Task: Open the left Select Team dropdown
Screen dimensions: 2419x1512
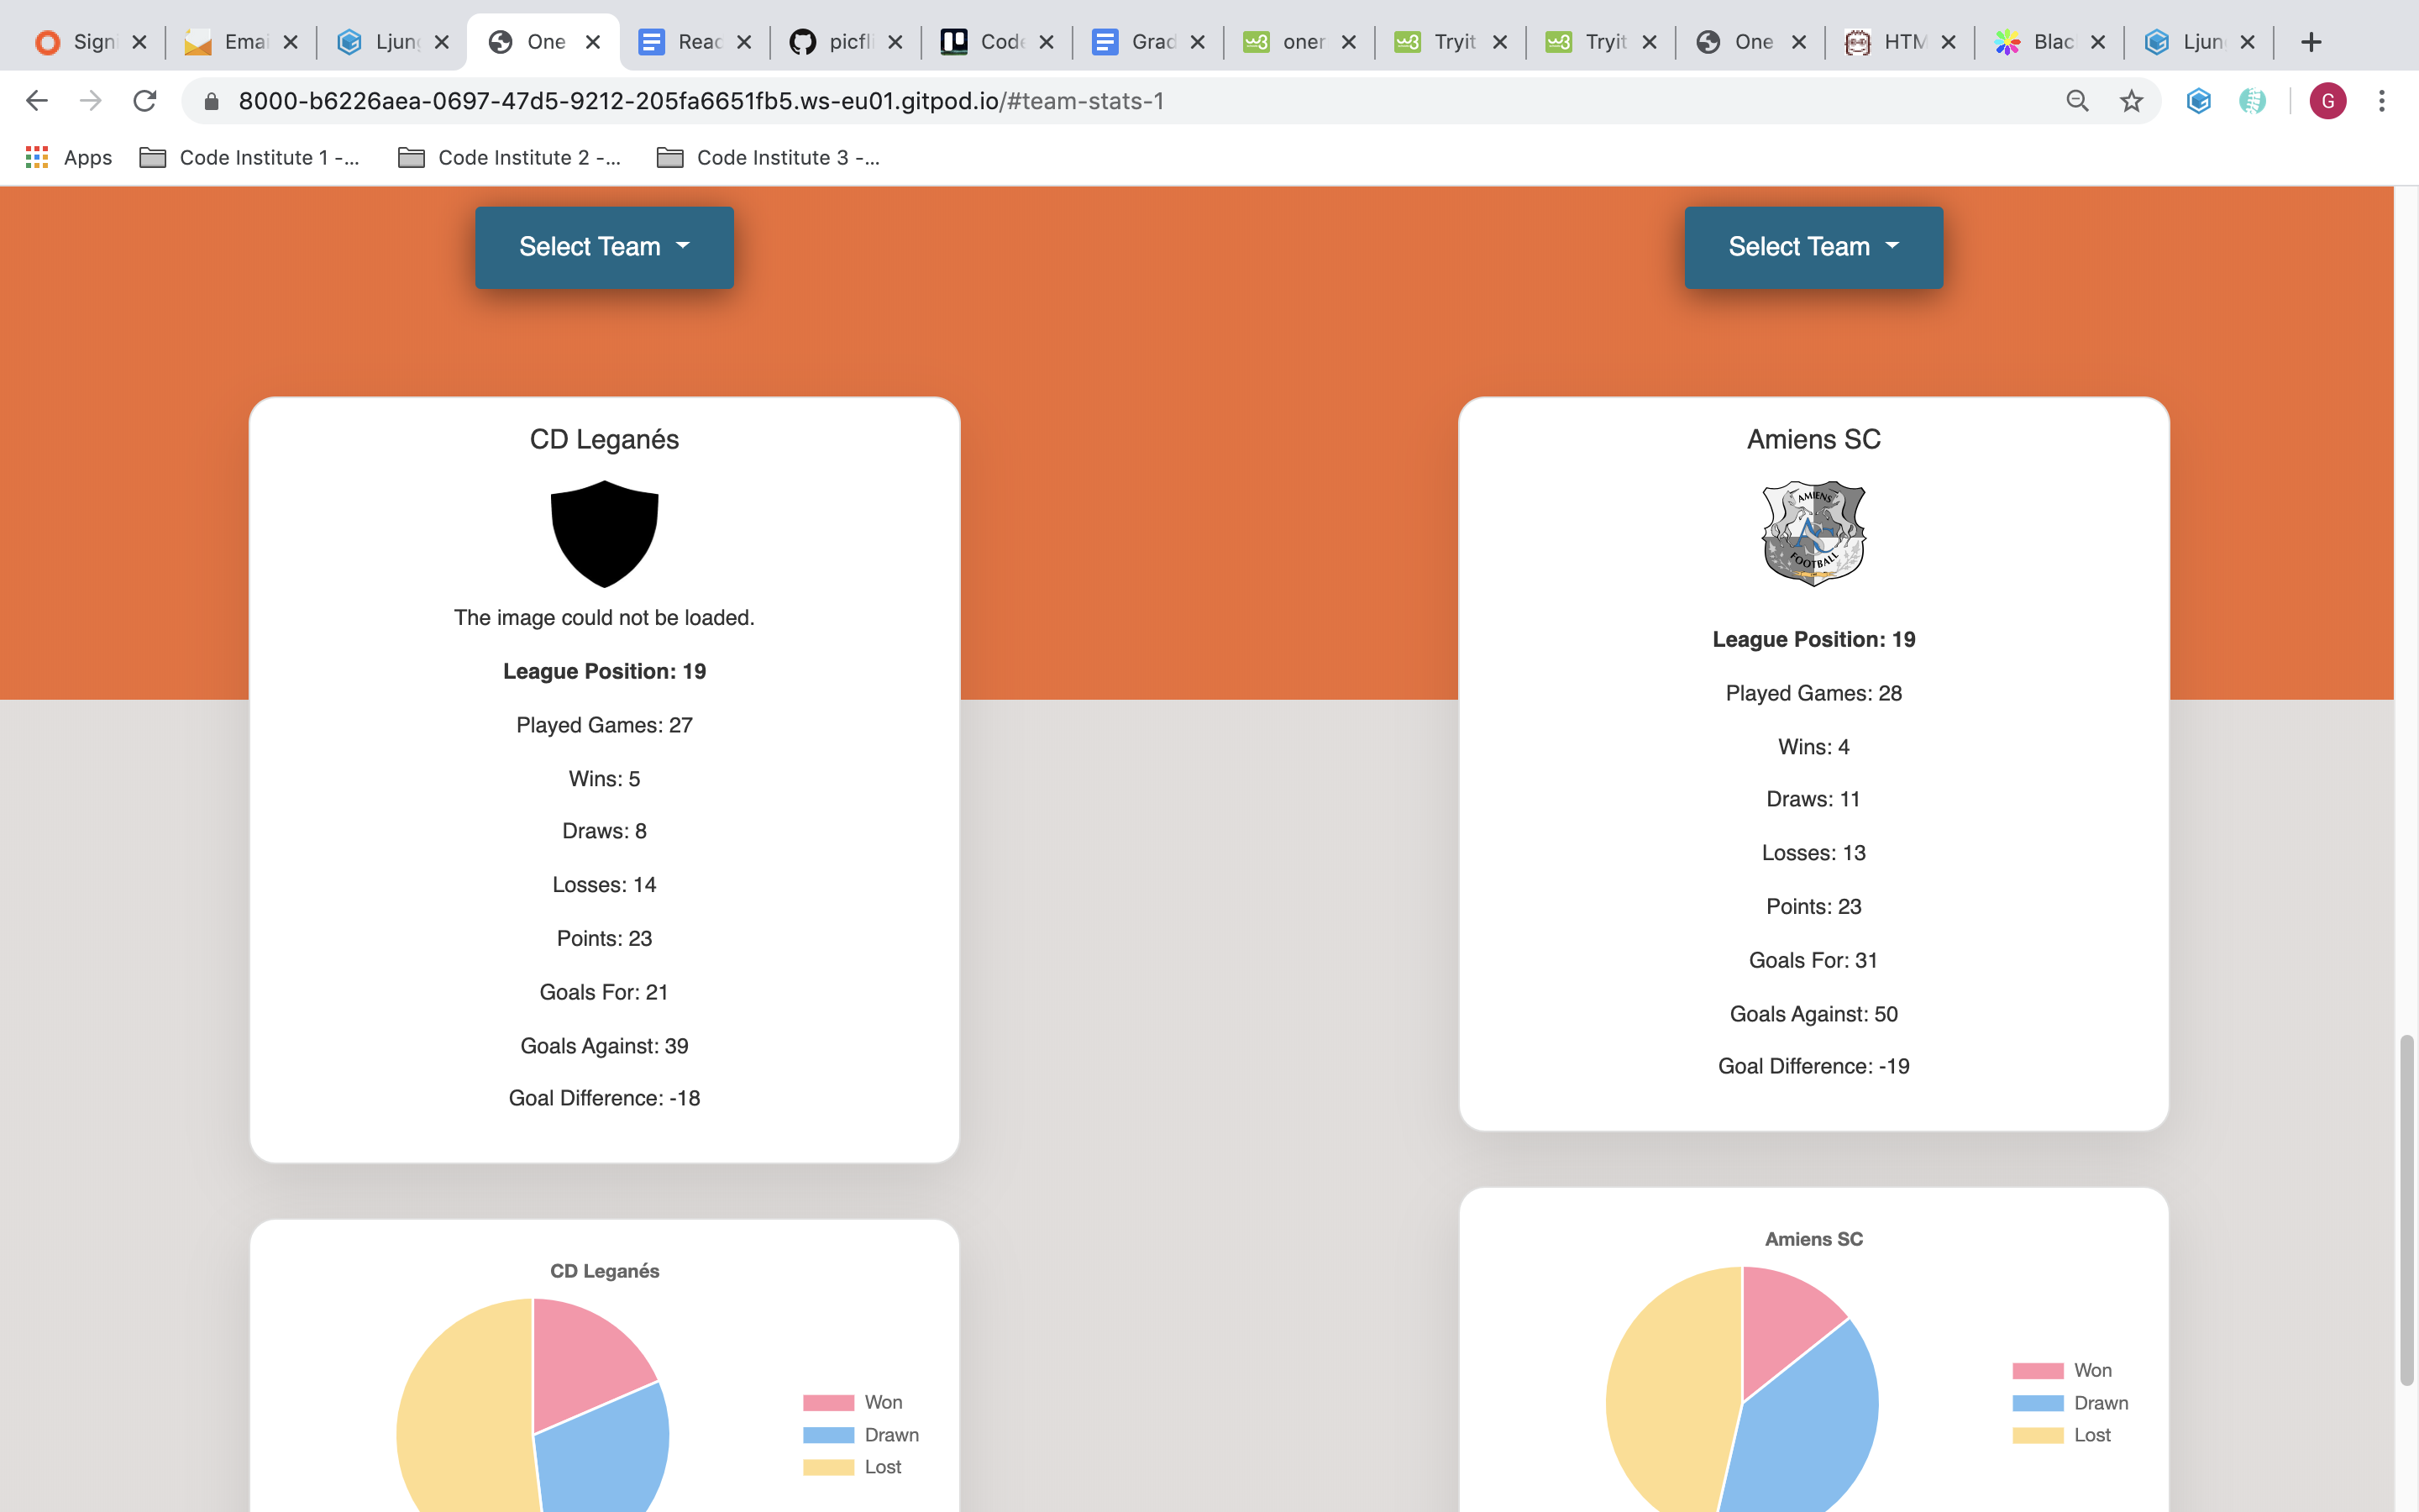Action: tap(604, 247)
